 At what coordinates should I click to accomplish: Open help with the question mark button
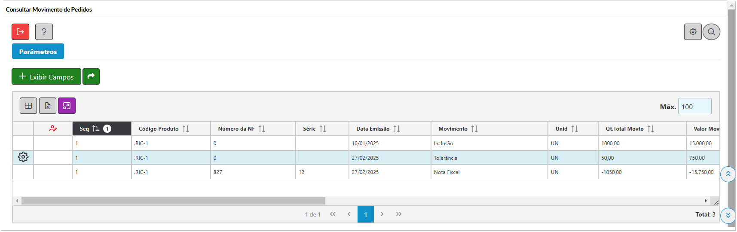44,32
